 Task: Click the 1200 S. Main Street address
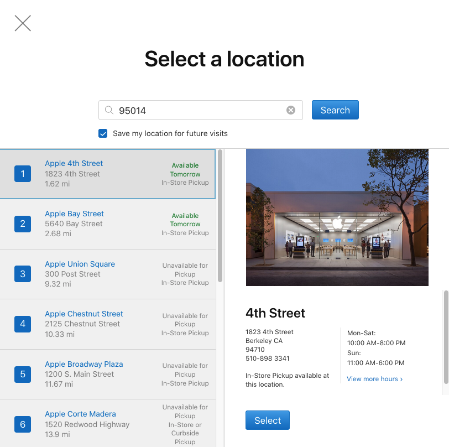pyautogui.click(x=79, y=374)
